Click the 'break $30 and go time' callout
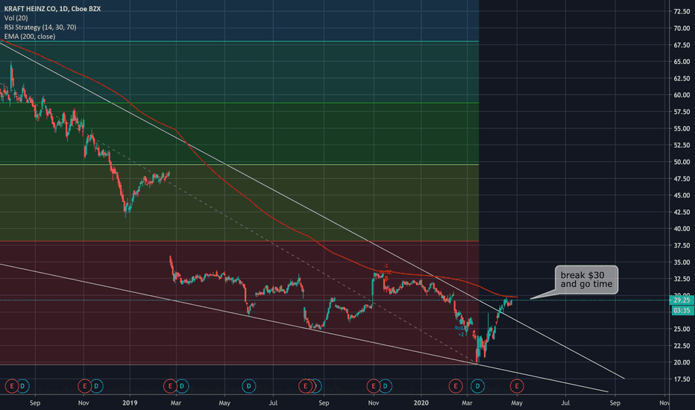 (x=586, y=280)
